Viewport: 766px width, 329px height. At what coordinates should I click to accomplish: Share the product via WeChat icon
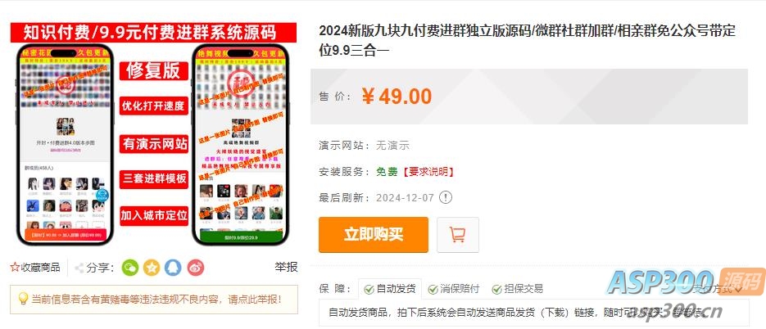pyautogui.click(x=130, y=268)
